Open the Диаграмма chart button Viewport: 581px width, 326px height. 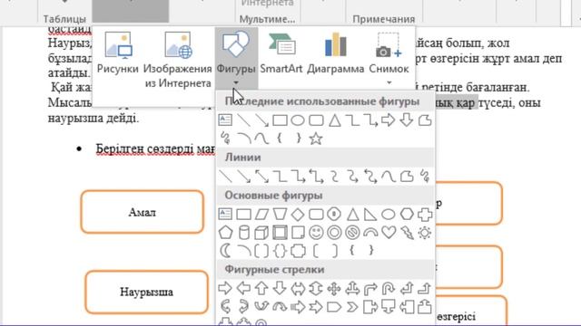tap(336, 53)
